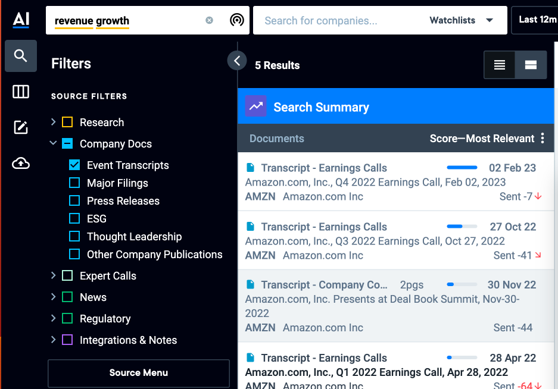Open the three-dot sort options menu
Image resolution: width=558 pixels, height=389 pixels.
(x=543, y=138)
